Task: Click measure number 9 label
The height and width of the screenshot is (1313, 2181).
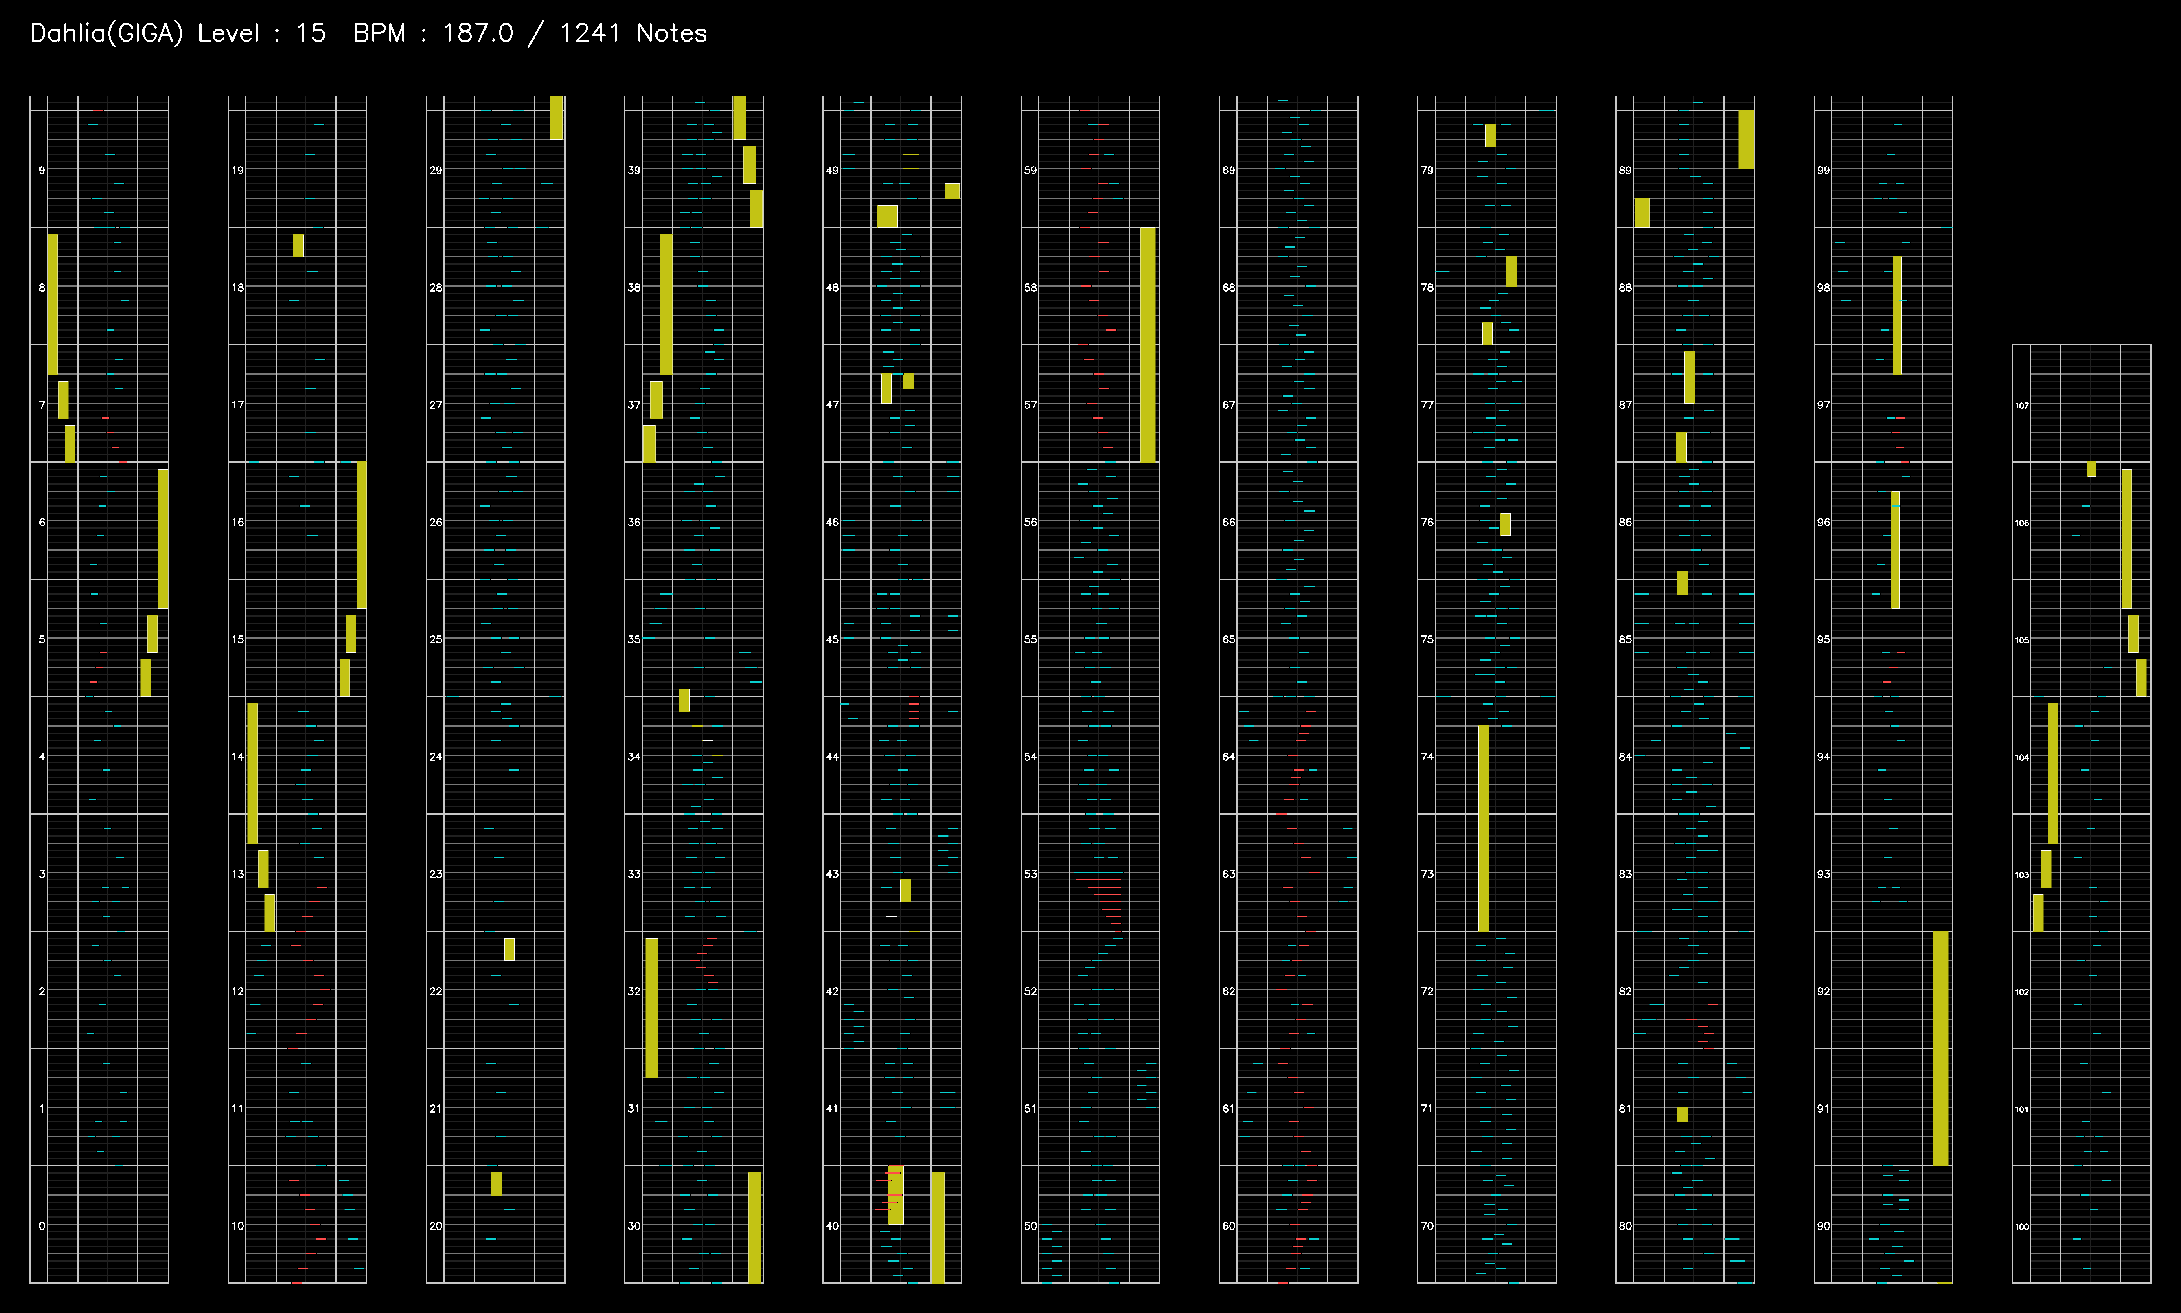Action: 42,170
